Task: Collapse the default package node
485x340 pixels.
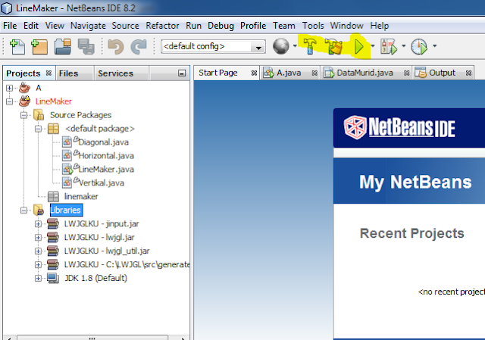Action: [x=38, y=129]
